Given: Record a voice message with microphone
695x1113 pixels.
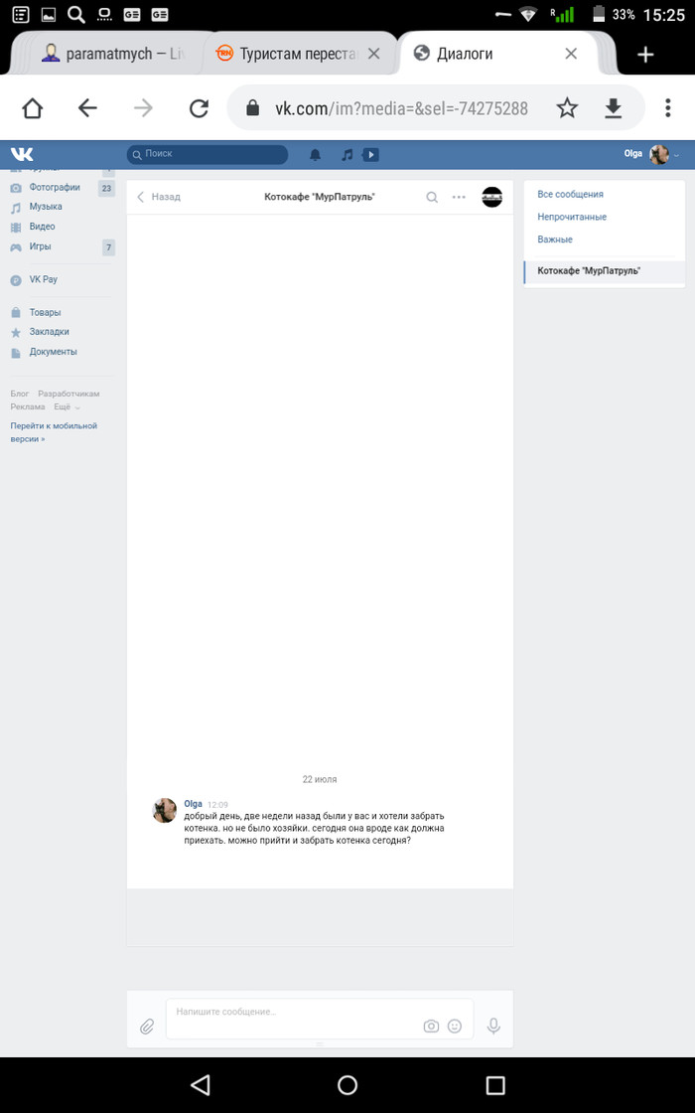Looking at the screenshot, I should pyautogui.click(x=493, y=1026).
